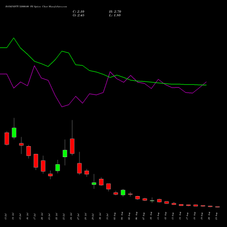Screen dimensions: 227x227
Task: Click the green indicator line's highest peak
Action: point(14,38)
